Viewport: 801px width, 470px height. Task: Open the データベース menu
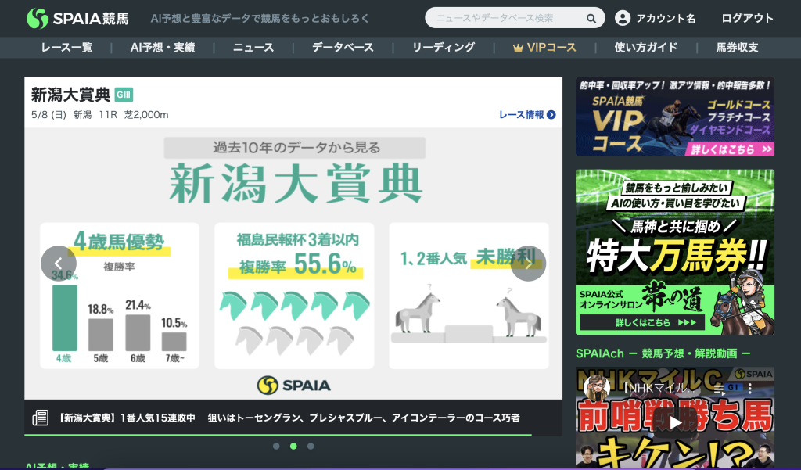click(x=343, y=48)
